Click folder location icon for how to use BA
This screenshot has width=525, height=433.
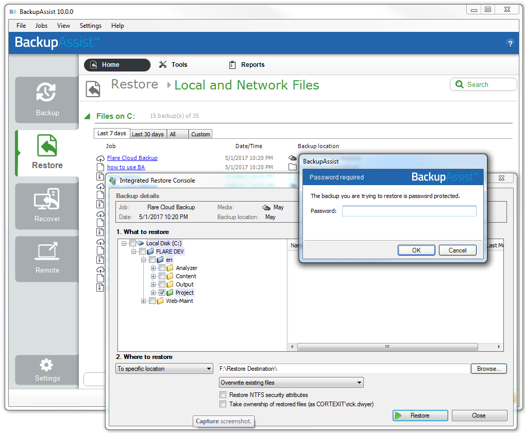coord(292,167)
